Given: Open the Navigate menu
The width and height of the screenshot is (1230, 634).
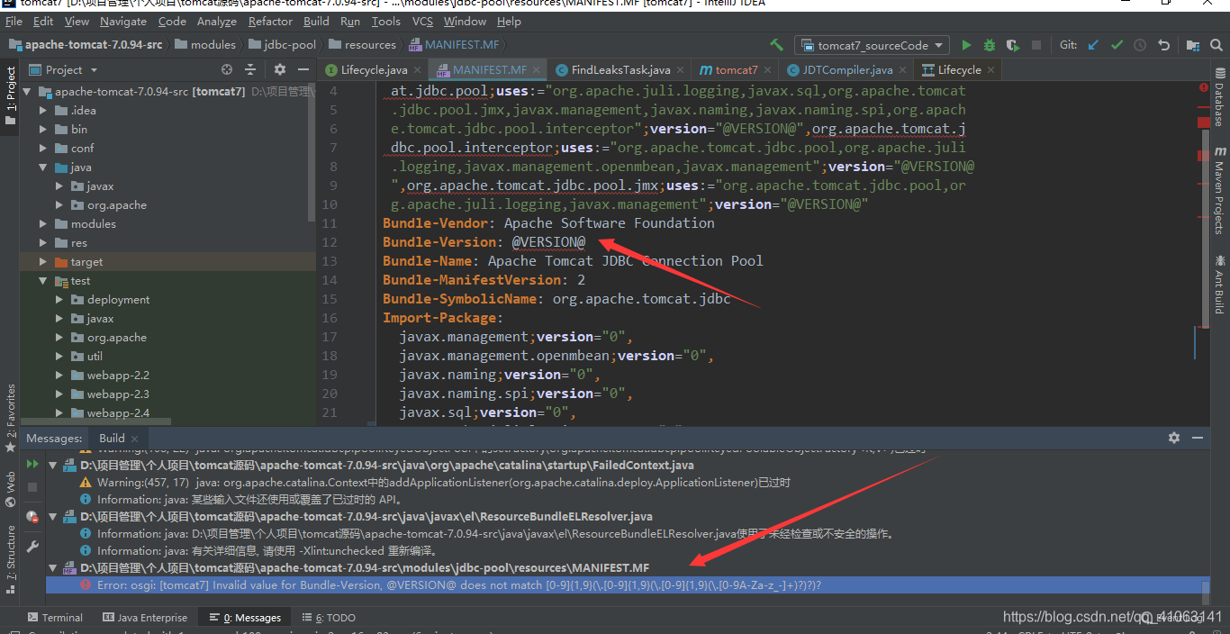Looking at the screenshot, I should point(122,21).
